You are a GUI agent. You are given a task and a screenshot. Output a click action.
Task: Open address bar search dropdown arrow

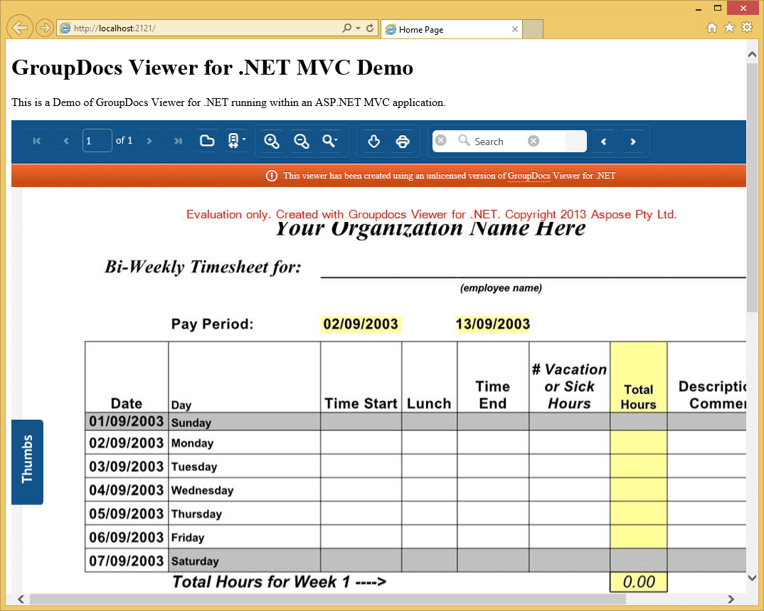click(x=358, y=28)
